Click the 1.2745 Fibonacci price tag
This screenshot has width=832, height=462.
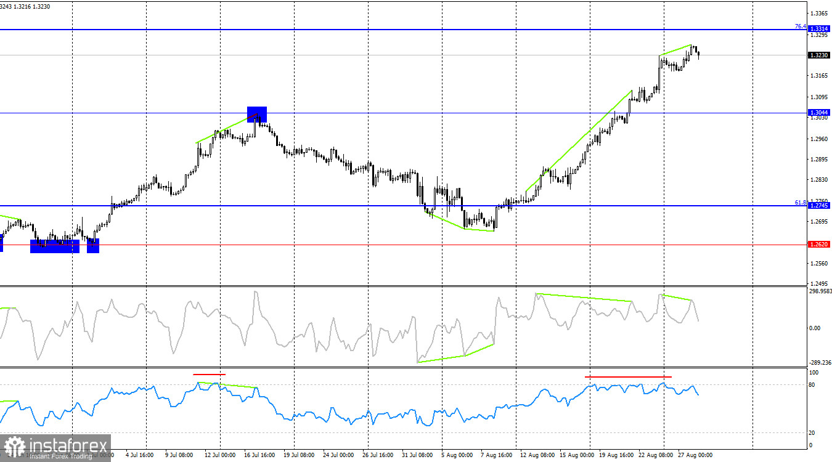pyautogui.click(x=818, y=206)
